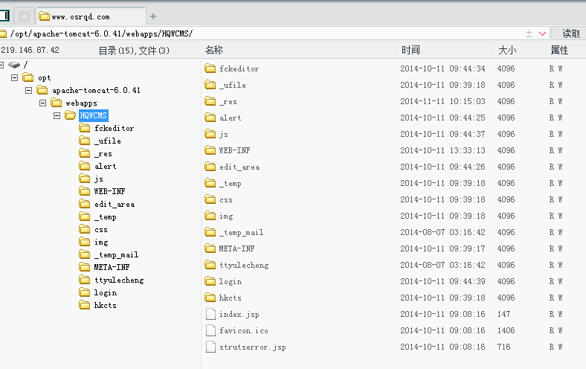Select META-INF in the left tree
Viewport: 586px width, 369px height.
click(112, 267)
